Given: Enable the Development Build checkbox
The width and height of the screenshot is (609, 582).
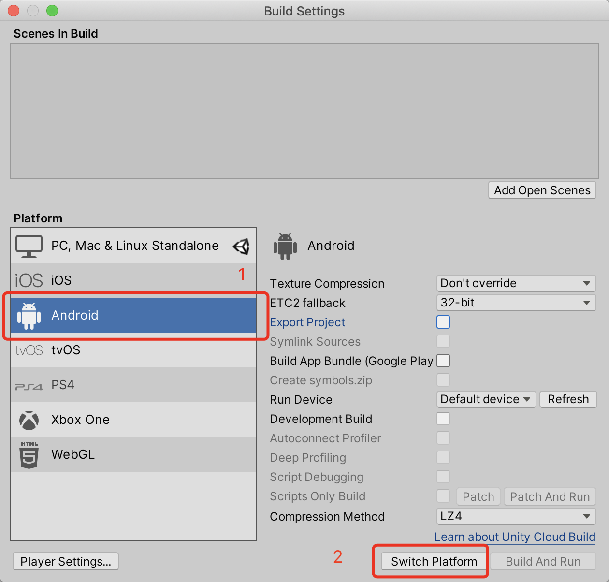Looking at the screenshot, I should click(x=443, y=419).
